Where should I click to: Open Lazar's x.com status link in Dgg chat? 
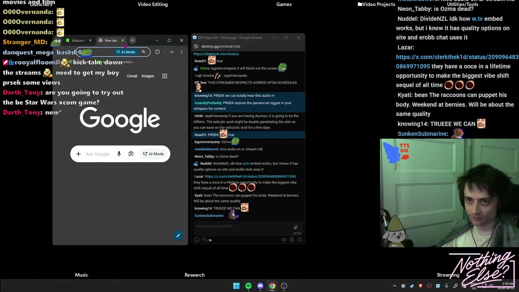click(250, 176)
